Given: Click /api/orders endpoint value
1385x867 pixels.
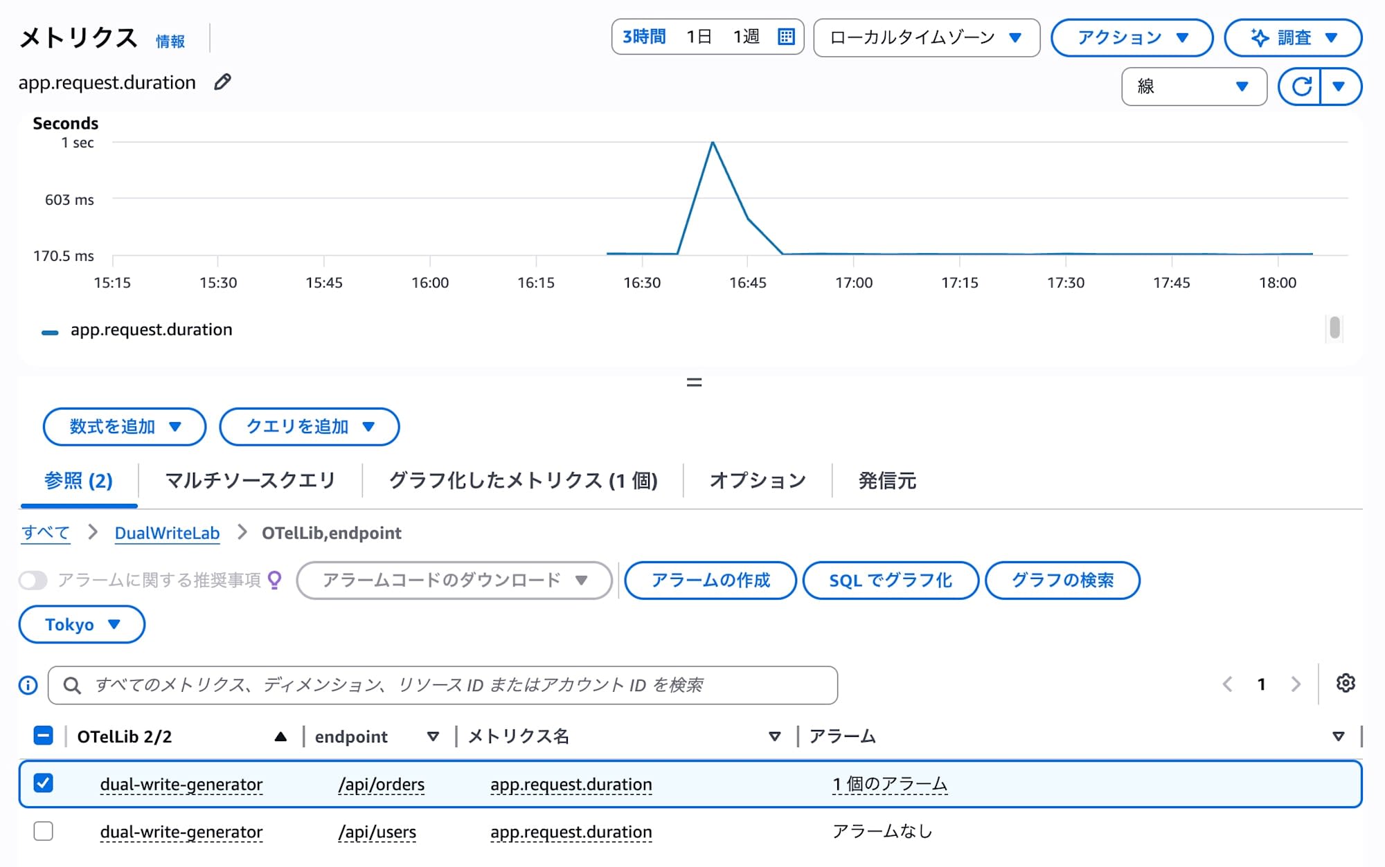Looking at the screenshot, I should pyautogui.click(x=381, y=784).
